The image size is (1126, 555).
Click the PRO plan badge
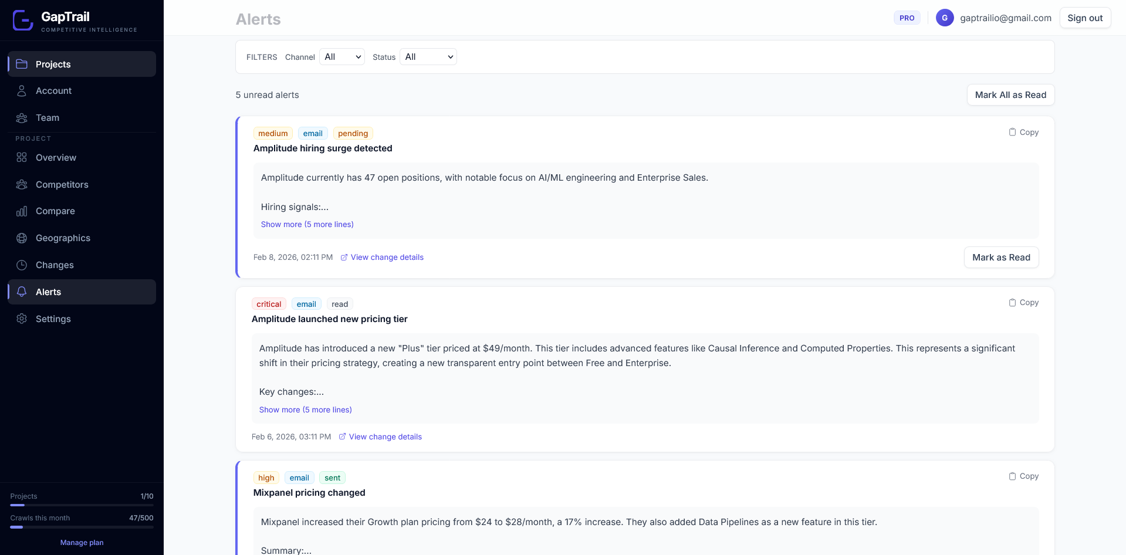[907, 18]
